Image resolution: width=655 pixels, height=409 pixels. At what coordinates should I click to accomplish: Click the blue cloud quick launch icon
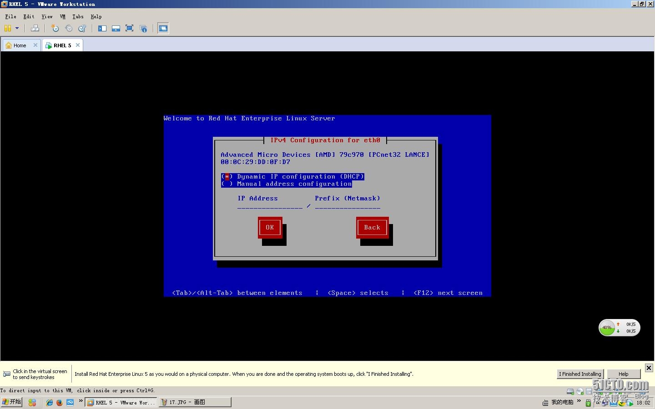click(70, 403)
